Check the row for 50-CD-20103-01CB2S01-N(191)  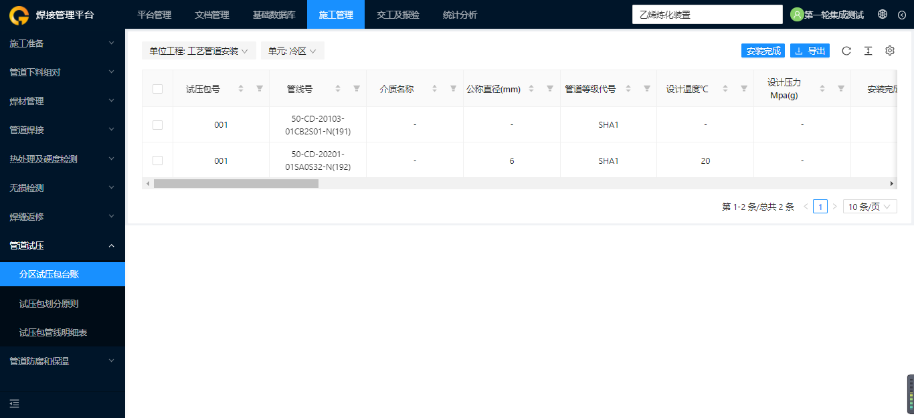pos(157,125)
